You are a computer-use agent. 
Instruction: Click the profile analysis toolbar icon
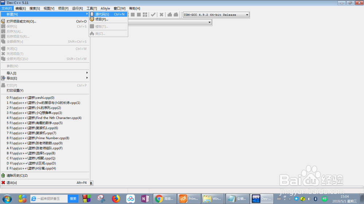coord(170,15)
